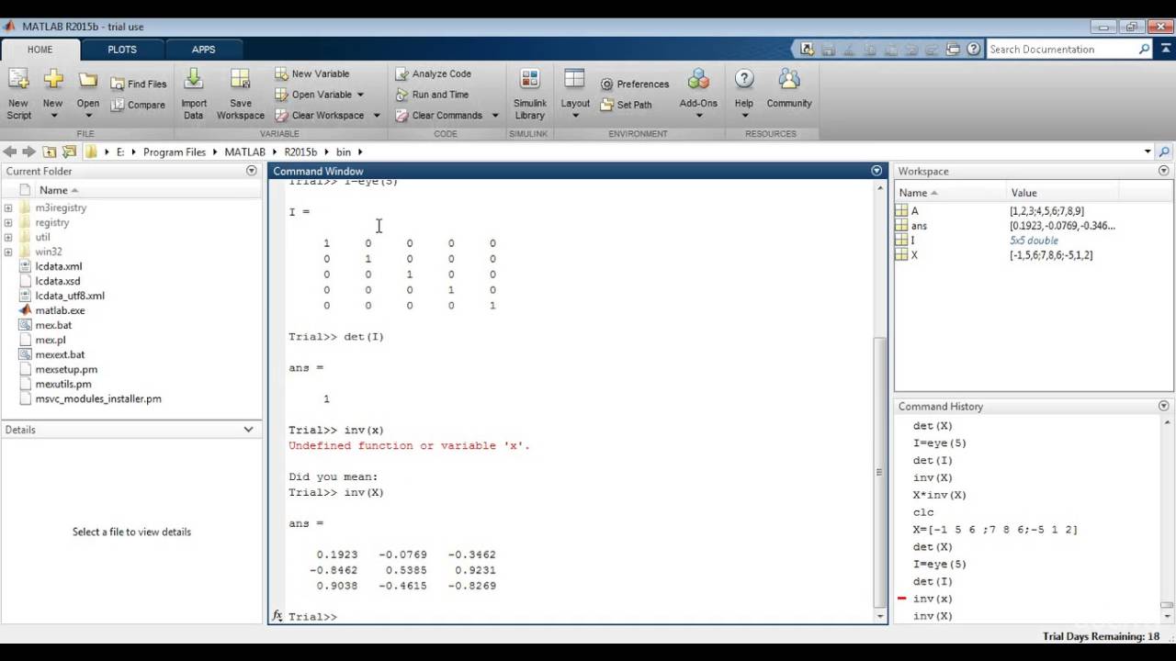Open the Layout options
This screenshot has height=661, width=1176.
tap(575, 95)
